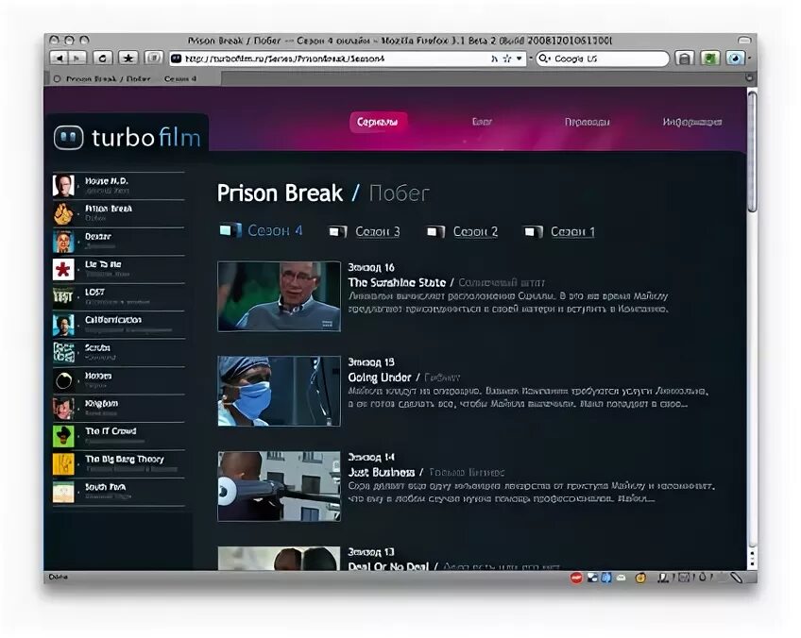Click the back navigation arrow
801x638 pixels.
pos(60,58)
